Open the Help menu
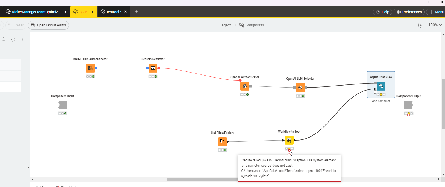The height and width of the screenshot is (187, 445). [x=382, y=12]
